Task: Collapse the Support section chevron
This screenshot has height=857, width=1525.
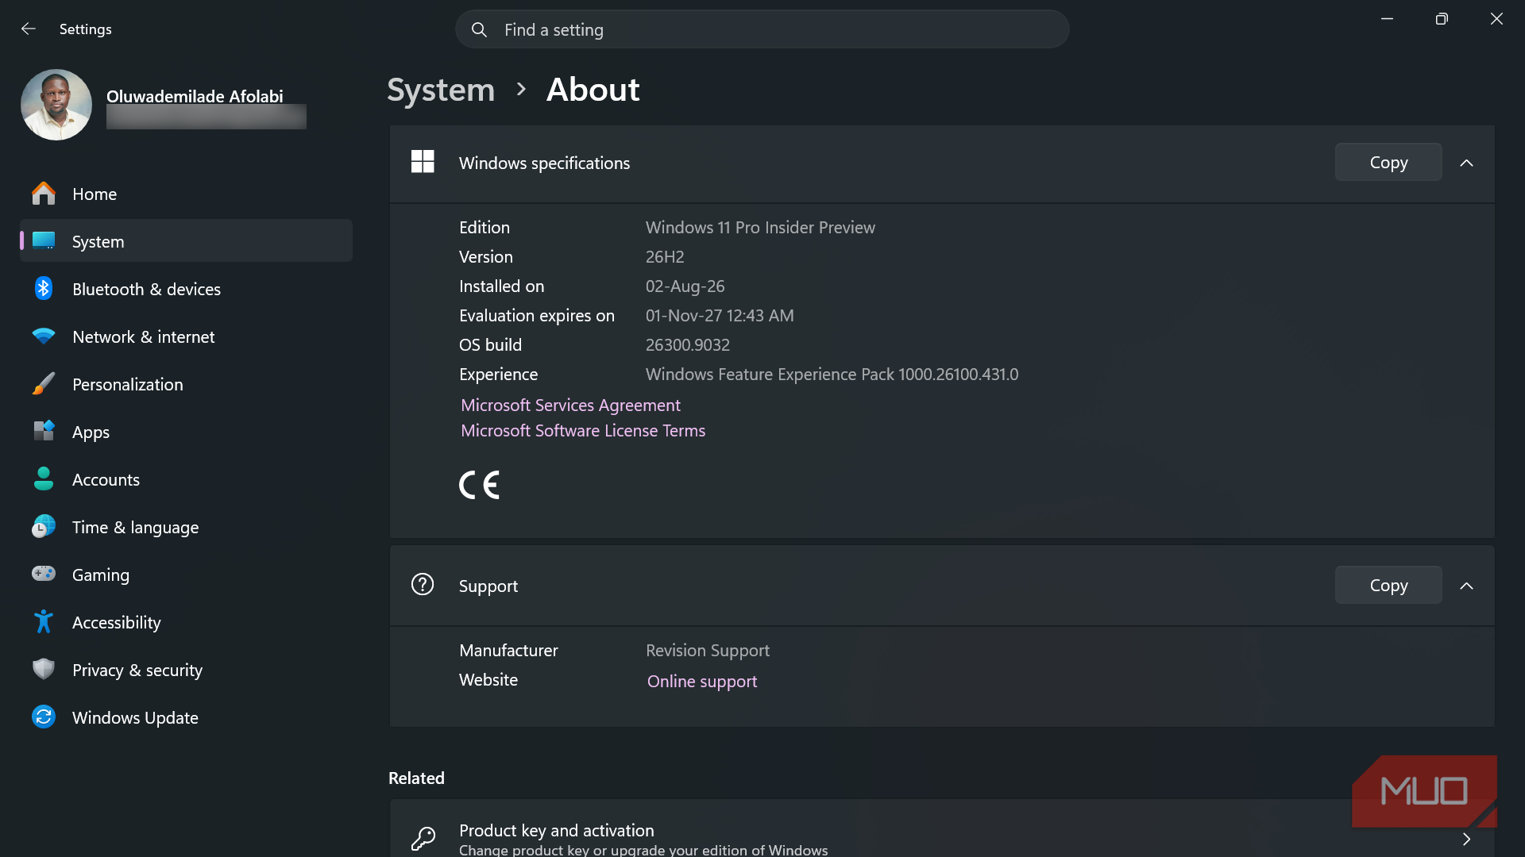Action: pyautogui.click(x=1466, y=586)
